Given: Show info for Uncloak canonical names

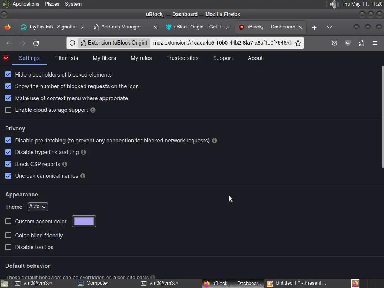Looking at the screenshot, I should click(83, 176).
